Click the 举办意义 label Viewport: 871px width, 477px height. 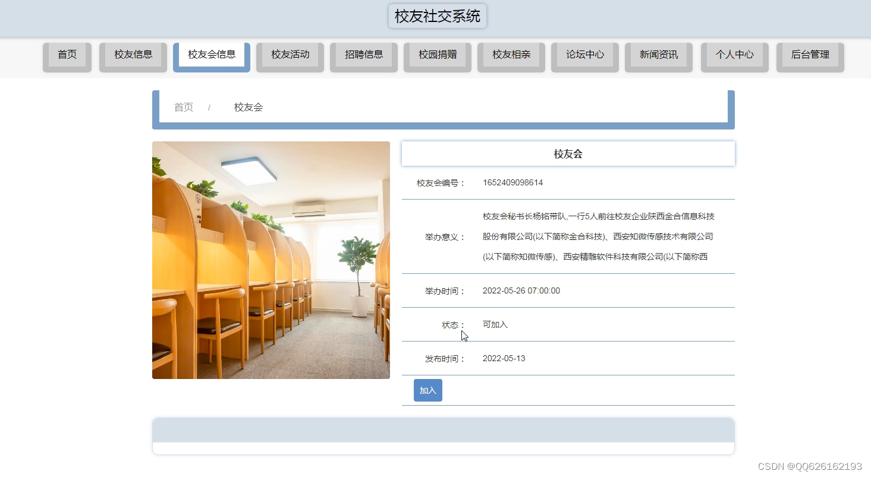click(x=445, y=237)
